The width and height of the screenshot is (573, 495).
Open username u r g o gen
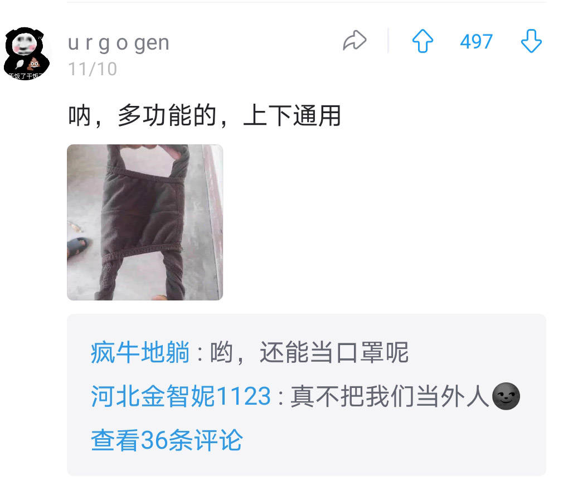pyautogui.click(x=118, y=43)
